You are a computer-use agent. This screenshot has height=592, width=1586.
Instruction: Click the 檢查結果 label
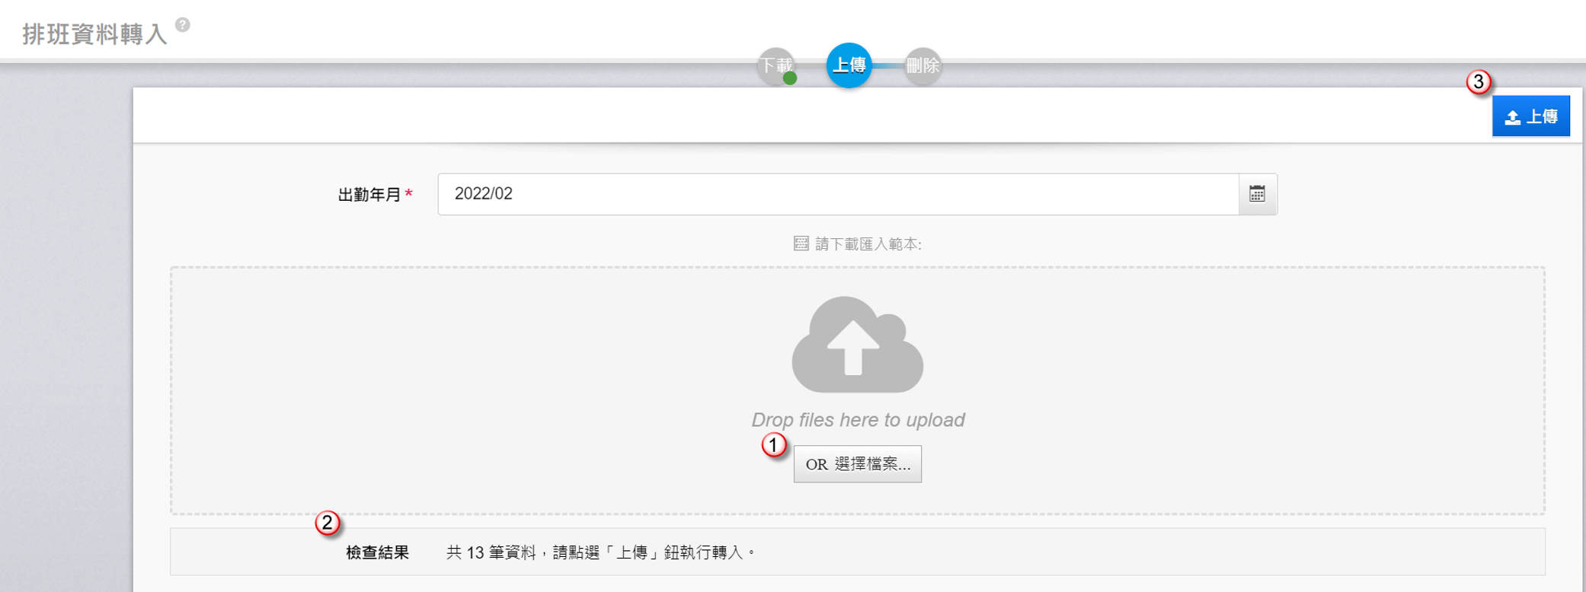pyautogui.click(x=377, y=552)
